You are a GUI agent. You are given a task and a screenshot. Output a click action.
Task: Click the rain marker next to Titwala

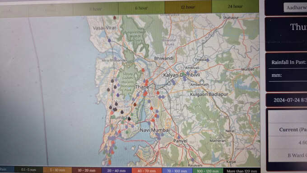coord(208,60)
